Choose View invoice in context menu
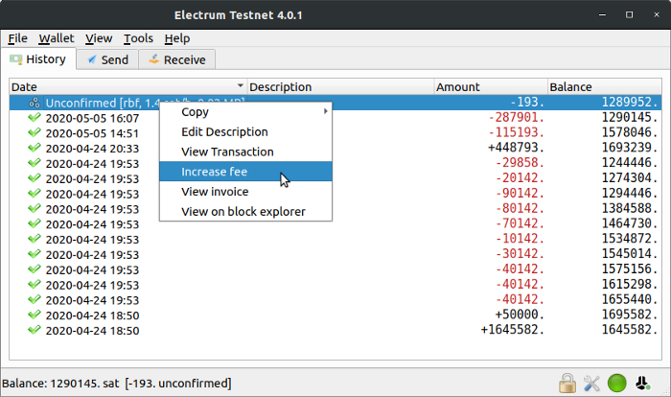This screenshot has height=397, width=671. click(245, 192)
